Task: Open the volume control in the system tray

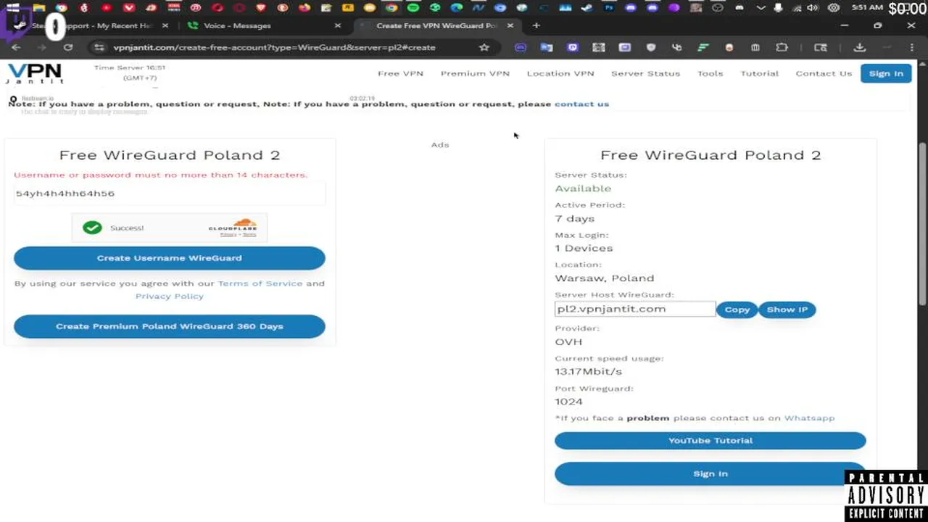Action: pos(813,8)
